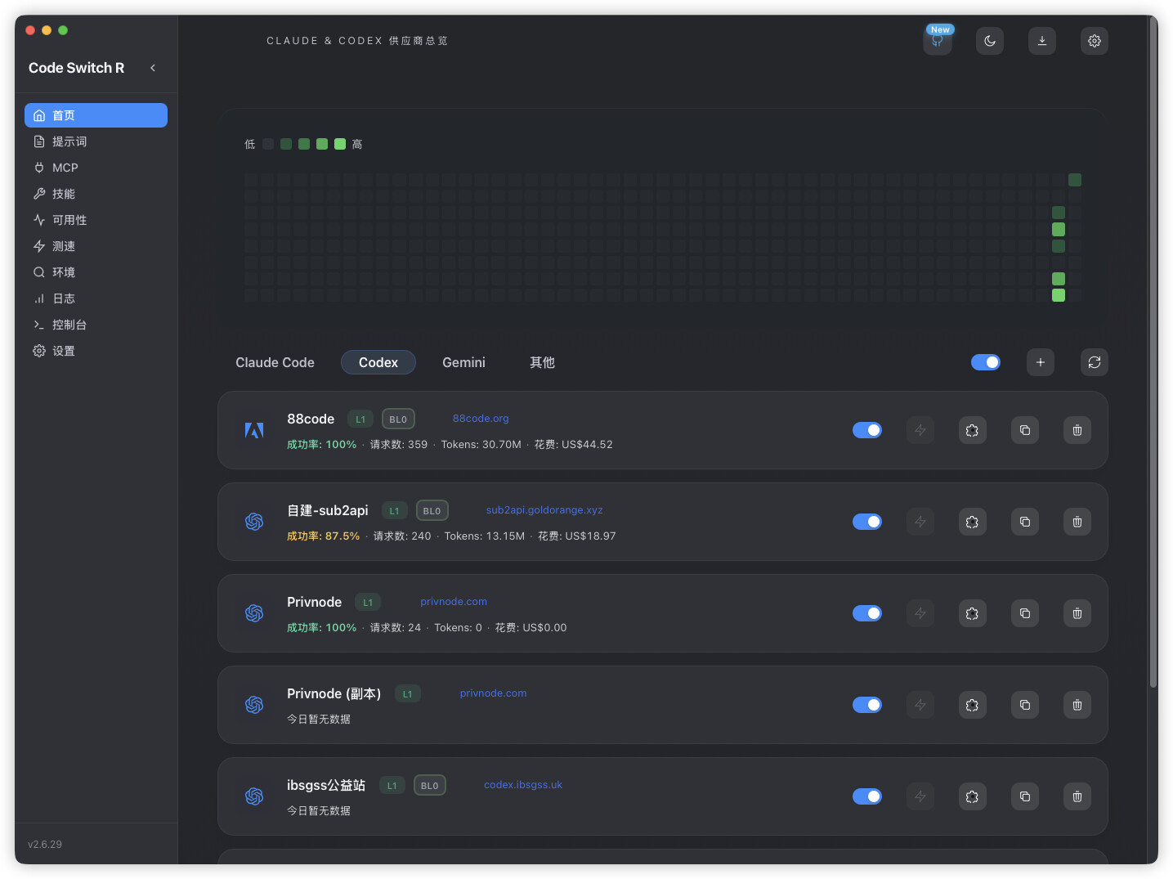Duplicate the first Privnode provider
Screen dimensions: 1173x879
[x=1025, y=613]
